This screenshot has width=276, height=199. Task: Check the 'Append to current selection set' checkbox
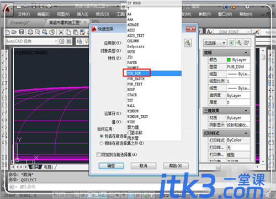click(98, 154)
